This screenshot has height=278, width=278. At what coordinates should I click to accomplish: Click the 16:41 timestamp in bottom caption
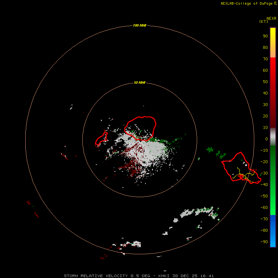(x=207, y=276)
